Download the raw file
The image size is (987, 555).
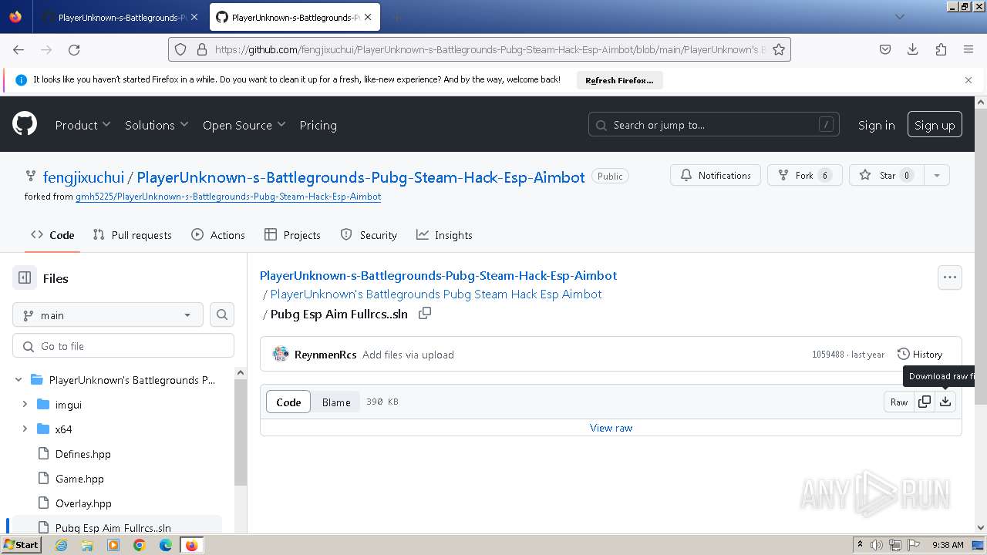(x=945, y=402)
